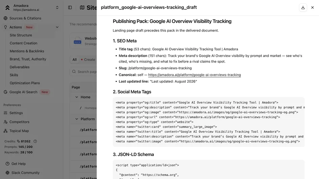Open Mentions & Backlinks

tap(27, 51)
